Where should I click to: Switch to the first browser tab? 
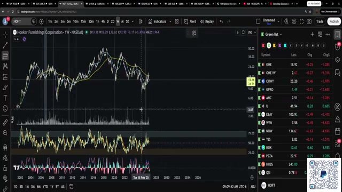(x=17, y=4)
